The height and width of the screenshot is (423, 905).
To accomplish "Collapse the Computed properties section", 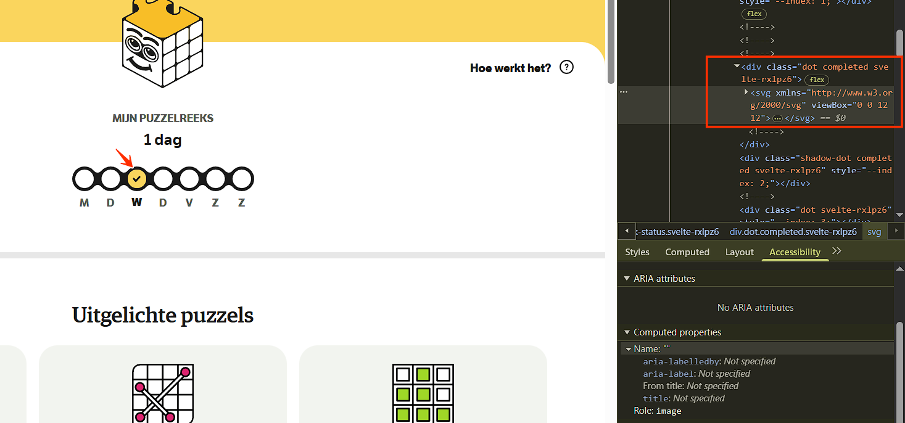I will 627,332.
